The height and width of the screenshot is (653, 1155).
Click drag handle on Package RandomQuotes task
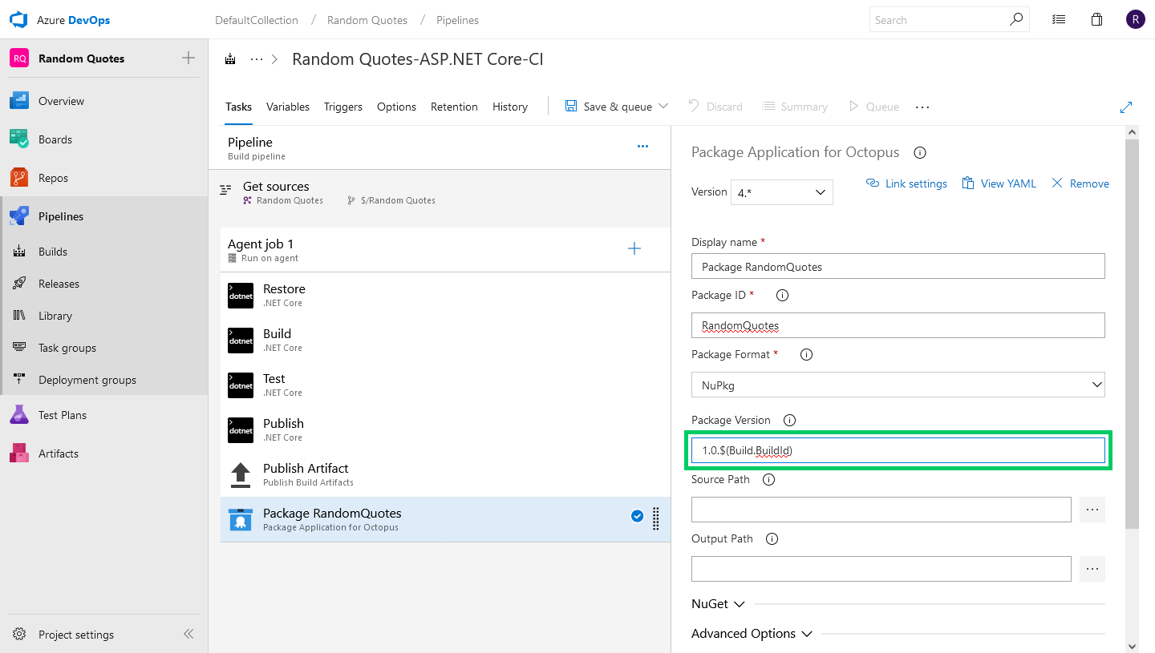click(655, 519)
